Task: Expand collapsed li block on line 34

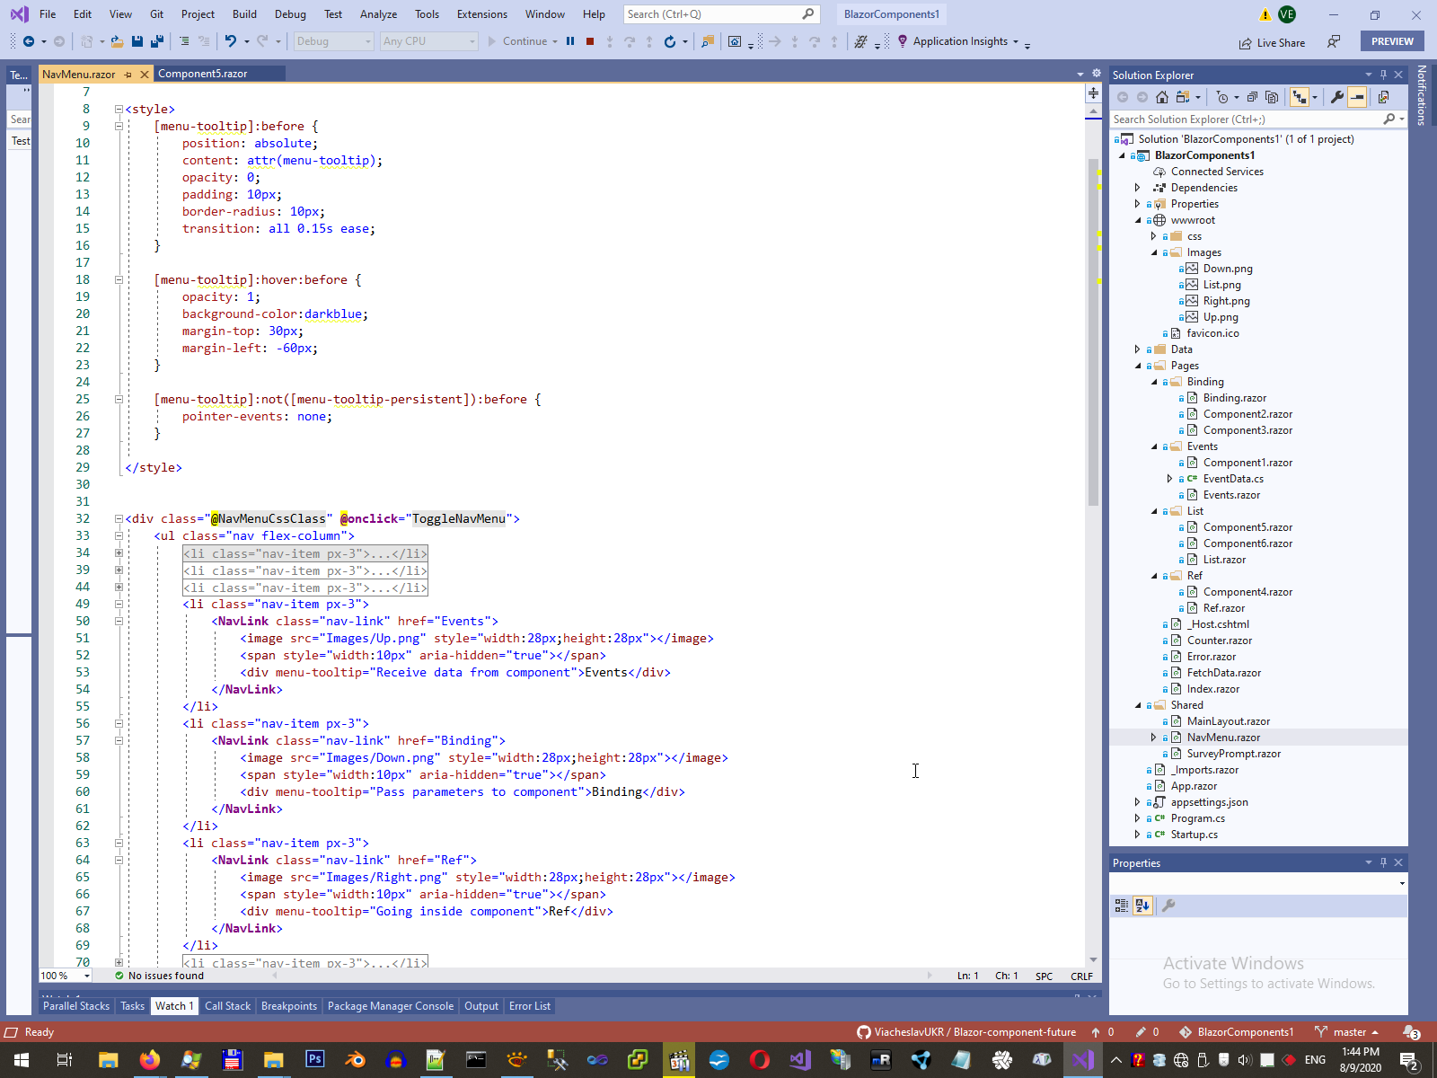Action: click(119, 553)
